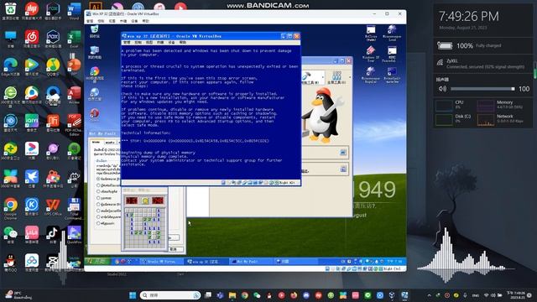Open Excel desktop shortcut
The height and width of the screenshot is (302, 537).
click(74, 39)
